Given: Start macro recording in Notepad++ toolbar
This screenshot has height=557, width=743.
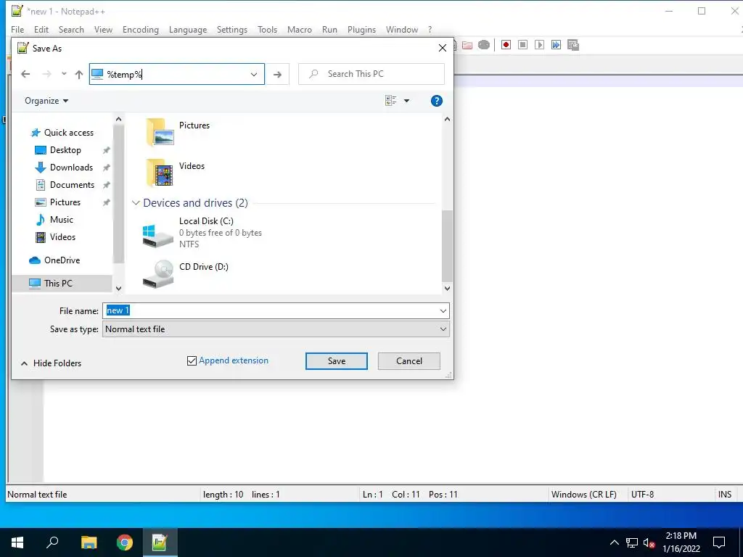Looking at the screenshot, I should coord(506,45).
